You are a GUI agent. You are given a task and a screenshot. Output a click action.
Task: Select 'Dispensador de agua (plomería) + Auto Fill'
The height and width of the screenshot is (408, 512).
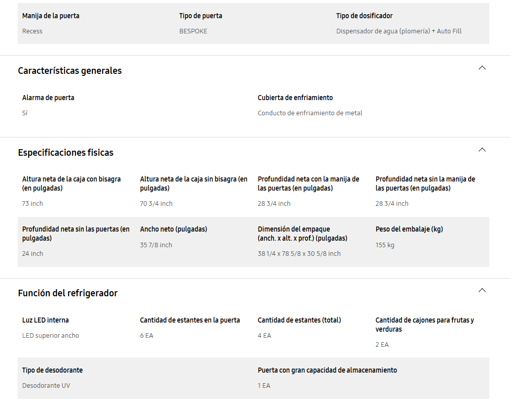(399, 31)
